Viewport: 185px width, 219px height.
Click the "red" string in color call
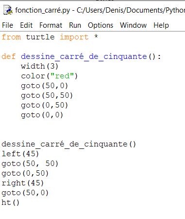point(62,76)
